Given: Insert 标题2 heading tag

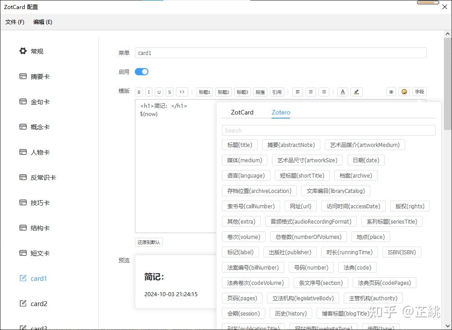Looking at the screenshot, I should (223, 92).
